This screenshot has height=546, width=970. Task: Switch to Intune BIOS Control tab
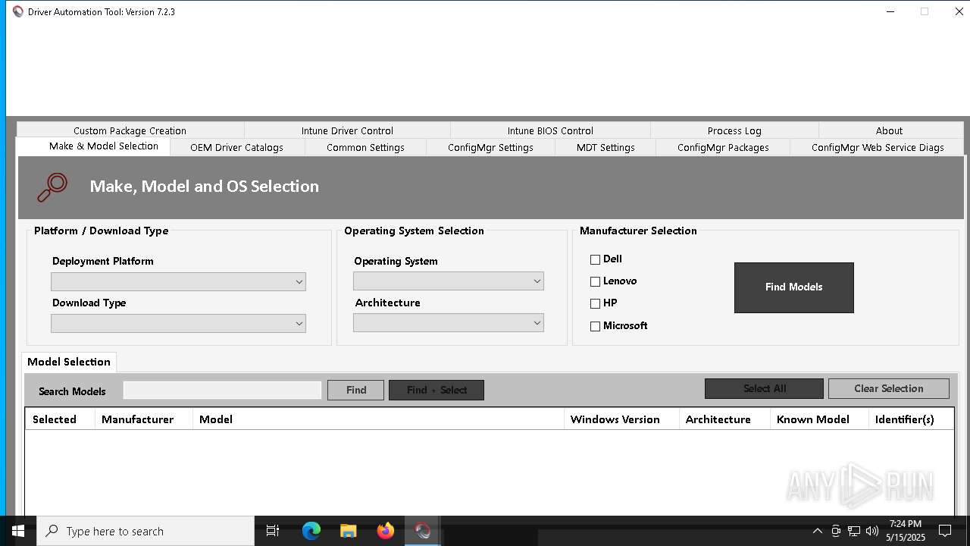[x=550, y=130]
